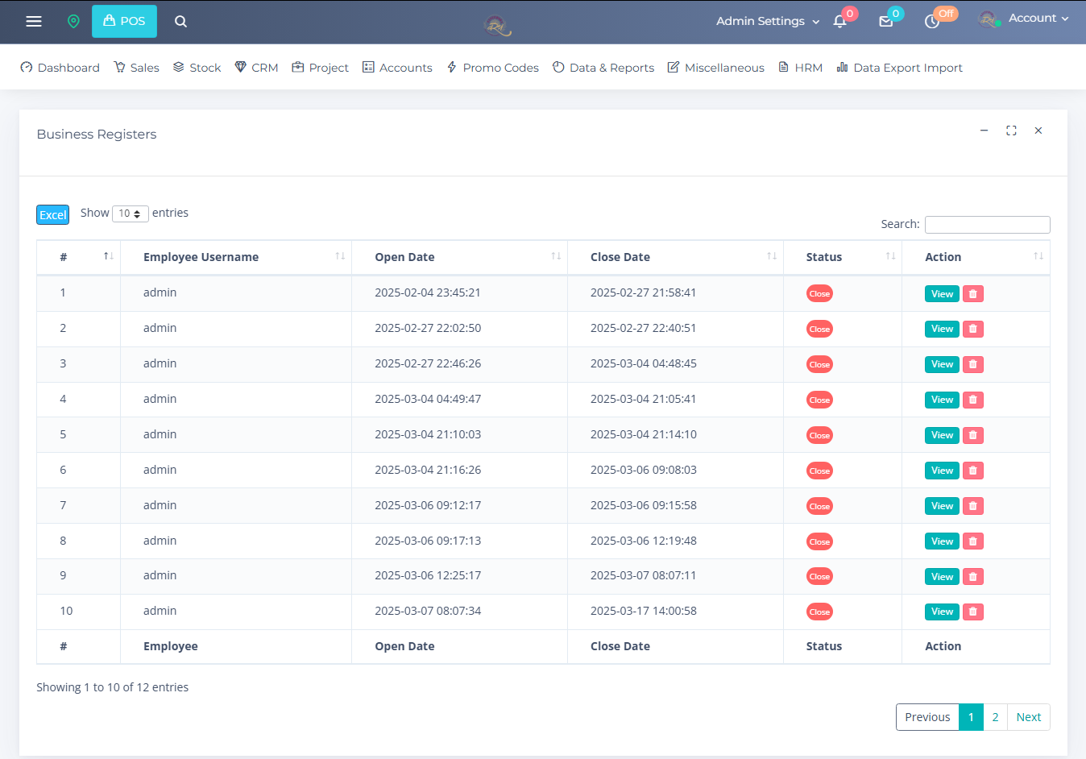Delete register row 8
Screen dimensions: 1086x759
973,541
